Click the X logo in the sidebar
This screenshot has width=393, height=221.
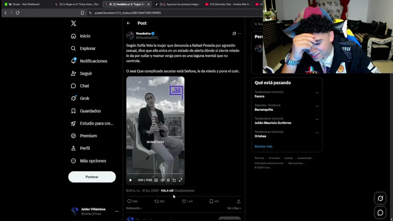point(74,23)
